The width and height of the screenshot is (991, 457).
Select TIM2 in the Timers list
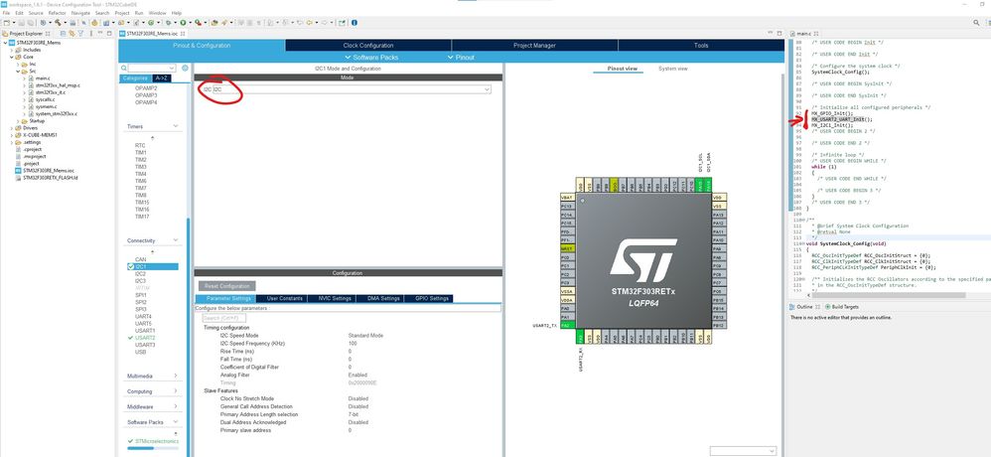(140, 159)
